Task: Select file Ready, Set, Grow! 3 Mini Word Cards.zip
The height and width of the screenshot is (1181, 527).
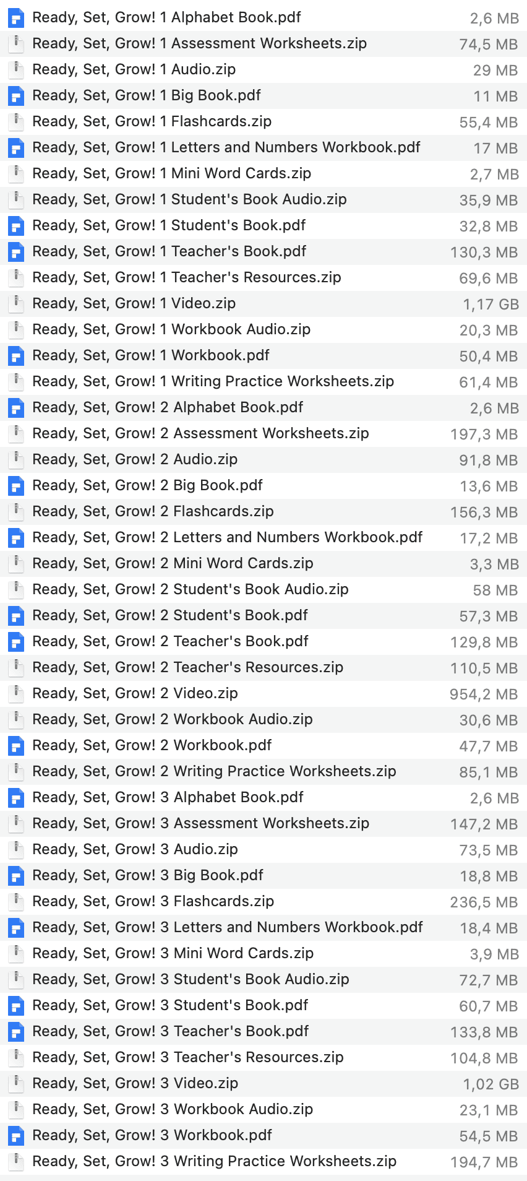Action: (263, 953)
